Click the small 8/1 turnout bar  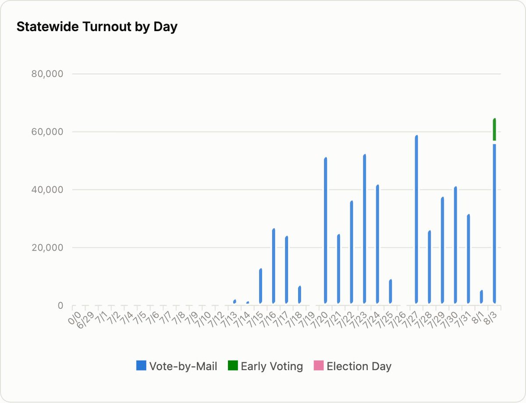[481, 297]
